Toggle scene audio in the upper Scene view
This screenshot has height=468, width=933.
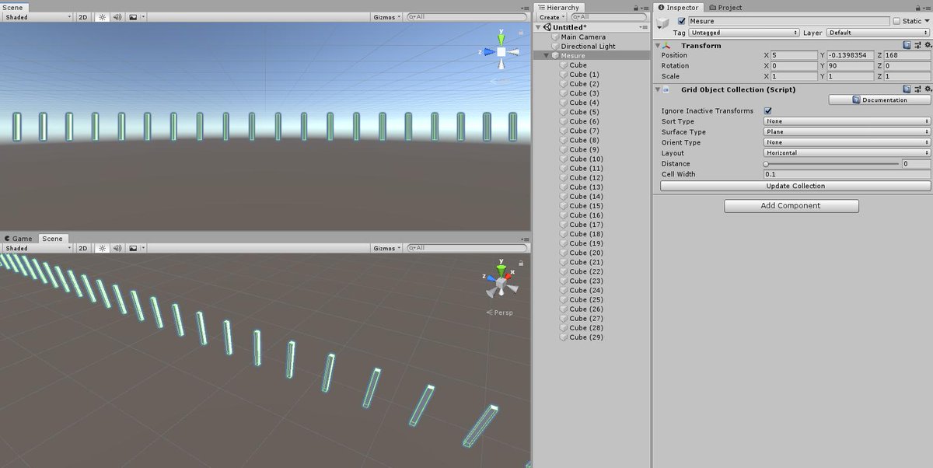coord(117,16)
